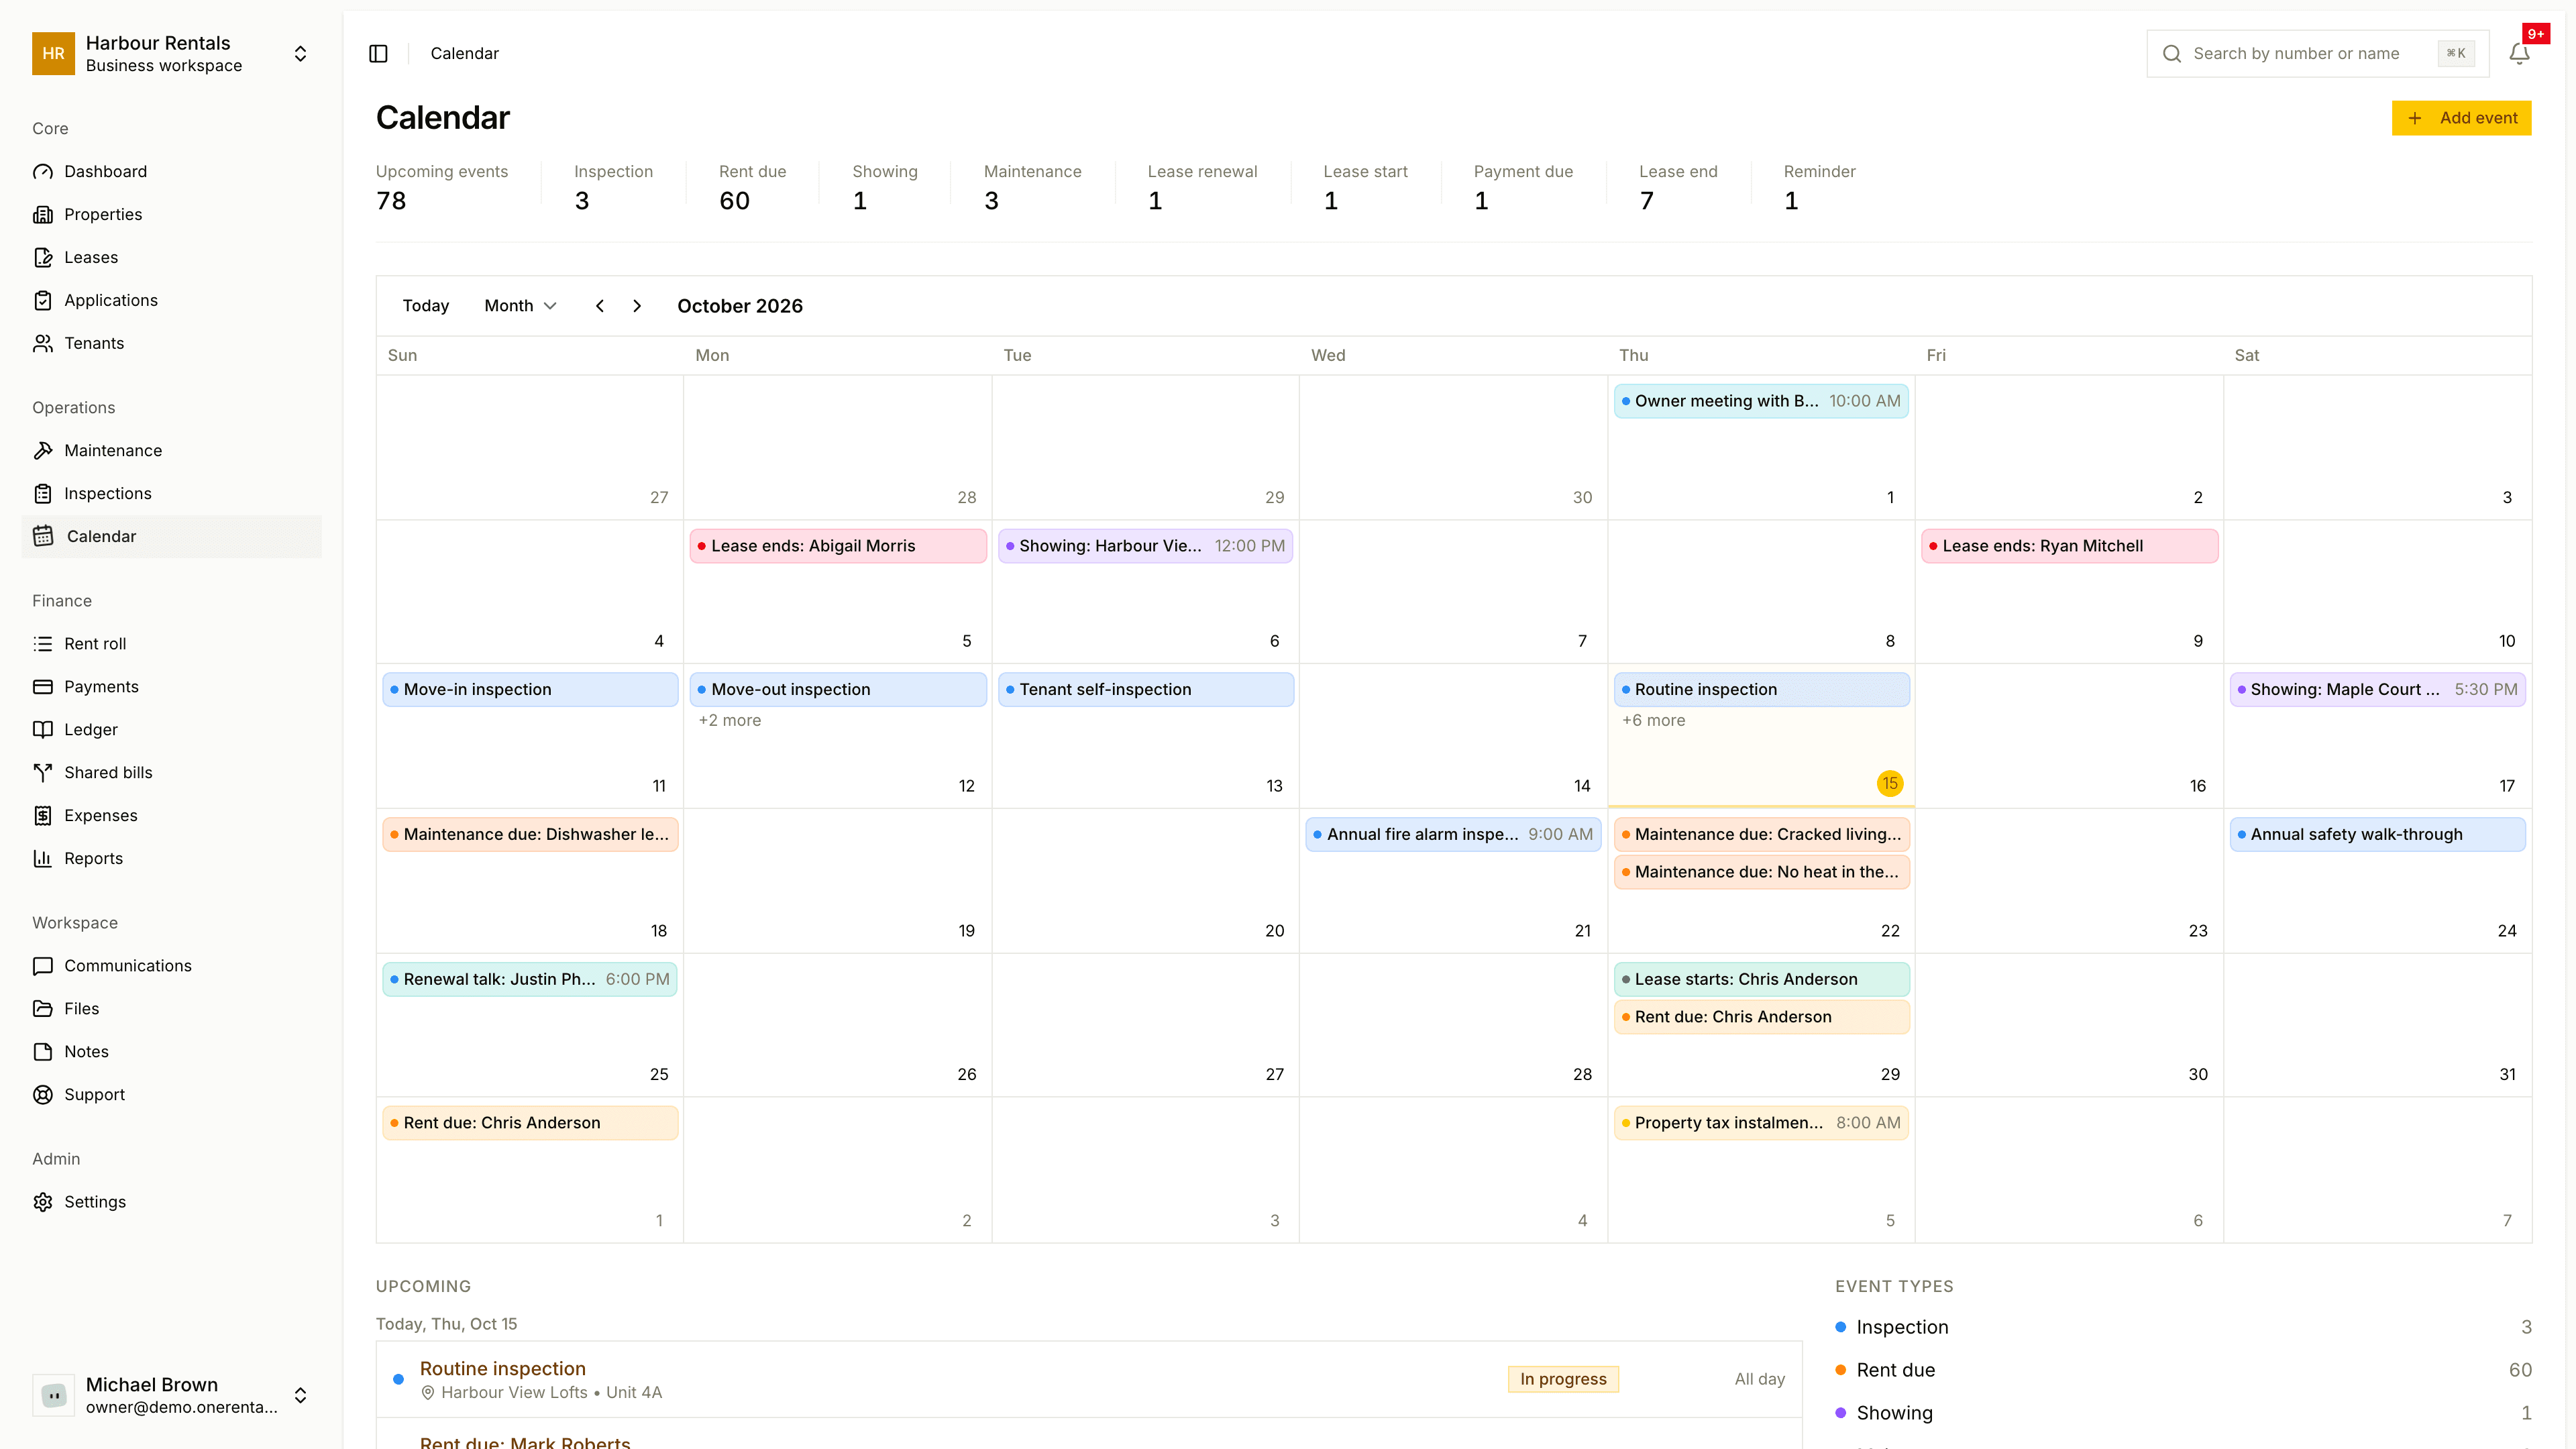Screen dimensions: 2576x1449
Task: Click the Add event button
Action: (2461, 118)
